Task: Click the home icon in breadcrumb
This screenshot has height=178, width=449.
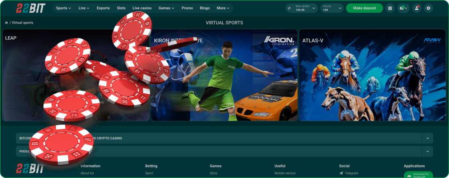Action: click(x=6, y=23)
